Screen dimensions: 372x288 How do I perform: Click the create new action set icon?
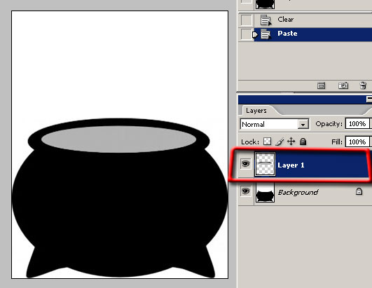point(321,85)
